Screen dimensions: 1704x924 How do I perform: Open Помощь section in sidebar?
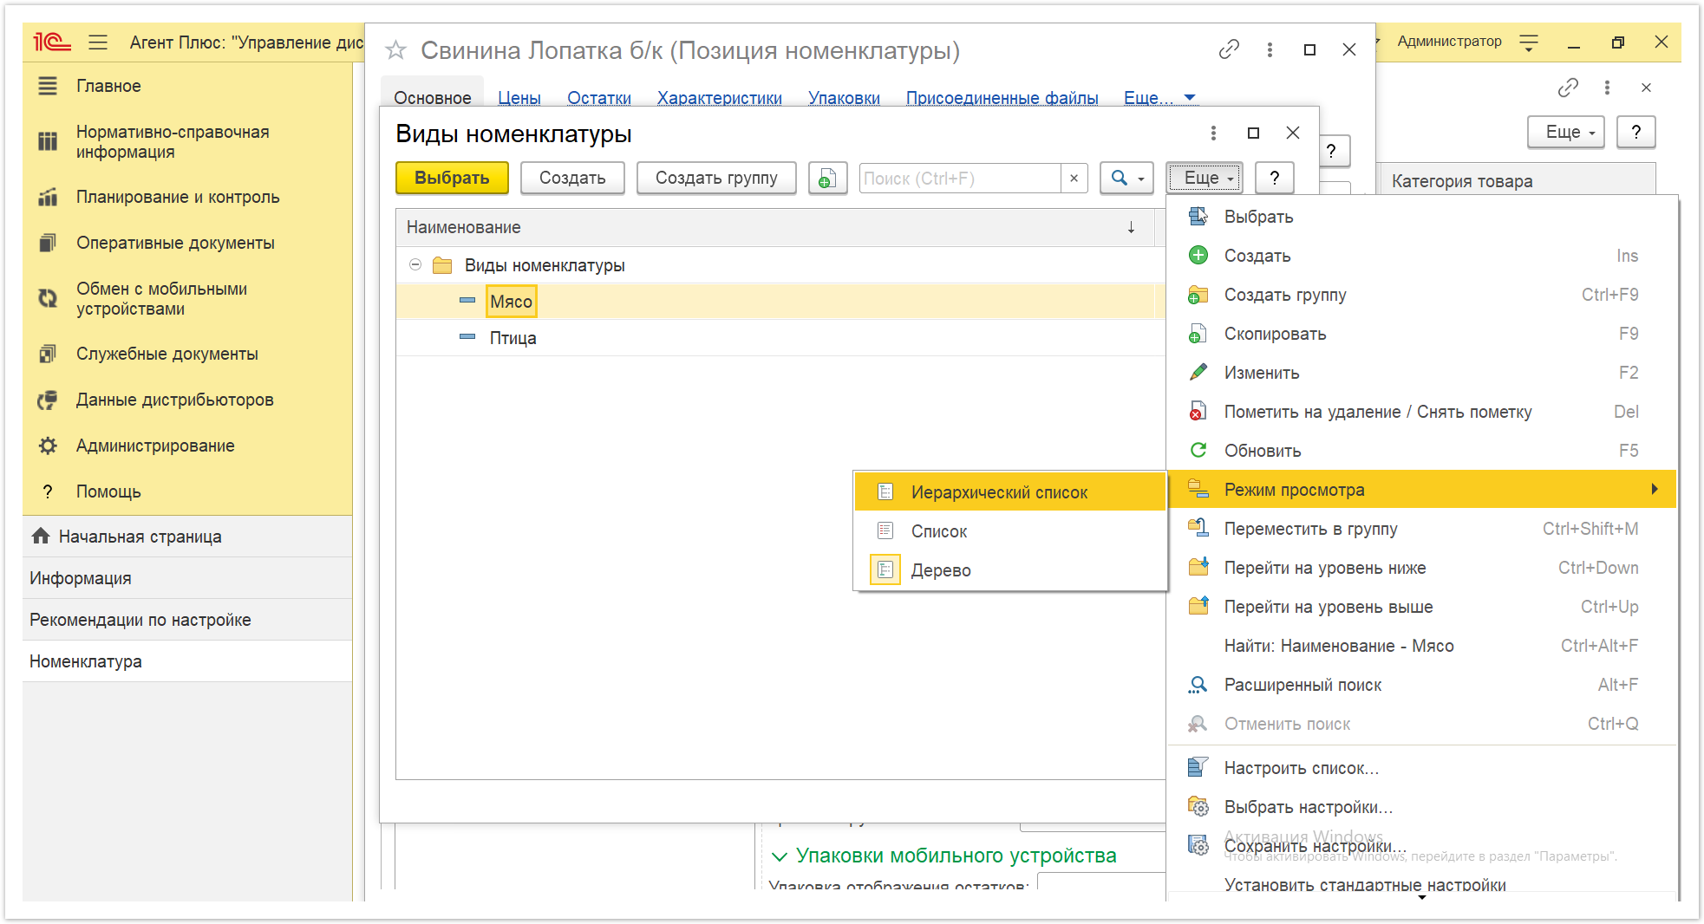(x=108, y=491)
